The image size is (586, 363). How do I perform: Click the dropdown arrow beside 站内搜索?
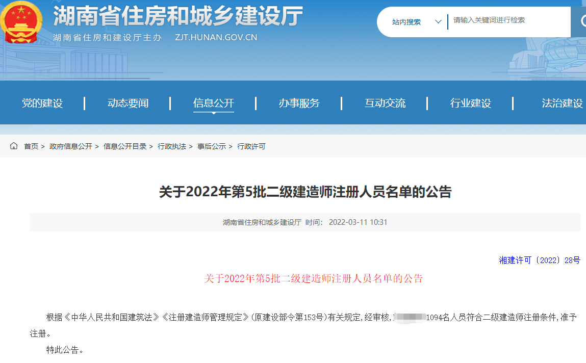[x=438, y=21]
